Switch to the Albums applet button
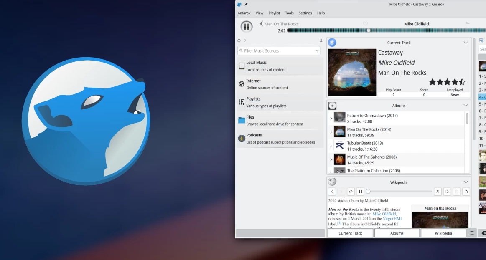Screen dimensions: 486x260 (397, 233)
